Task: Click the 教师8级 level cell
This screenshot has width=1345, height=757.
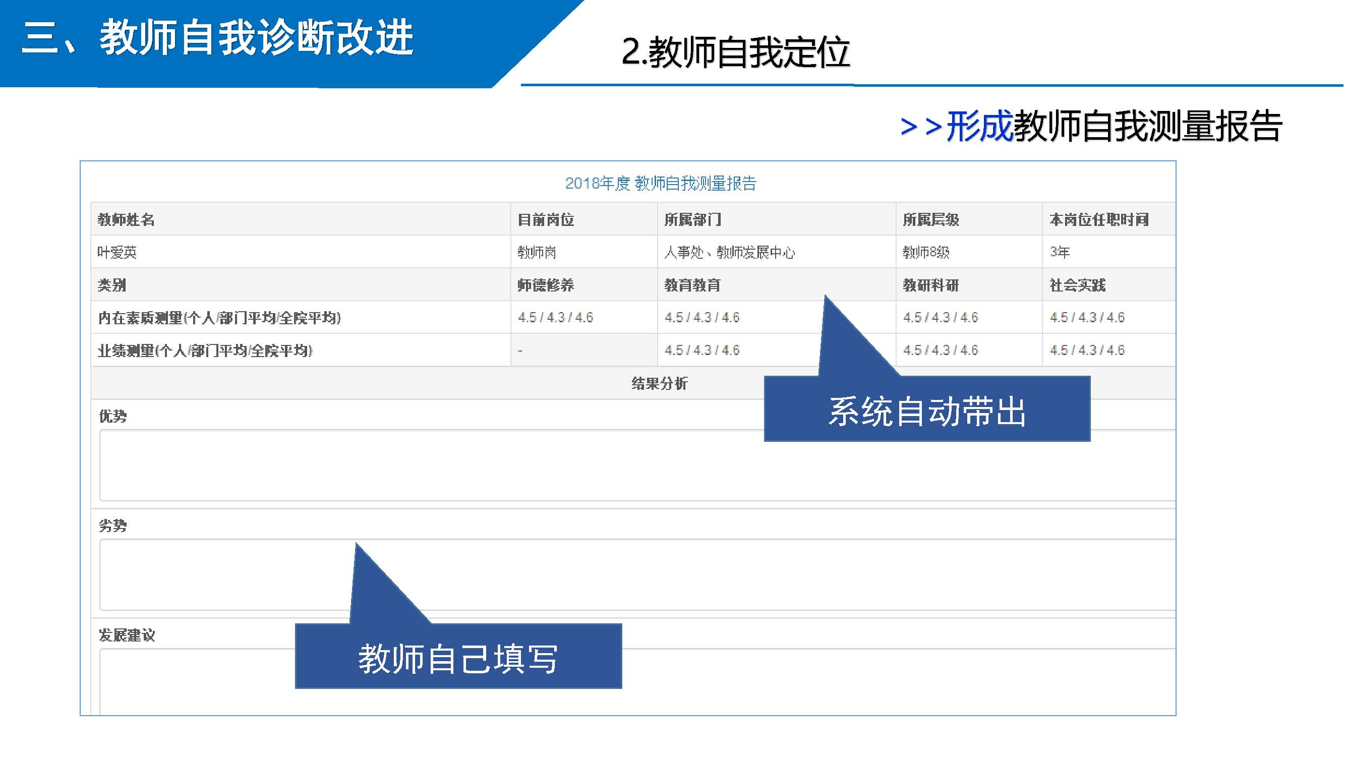Action: pos(926,253)
